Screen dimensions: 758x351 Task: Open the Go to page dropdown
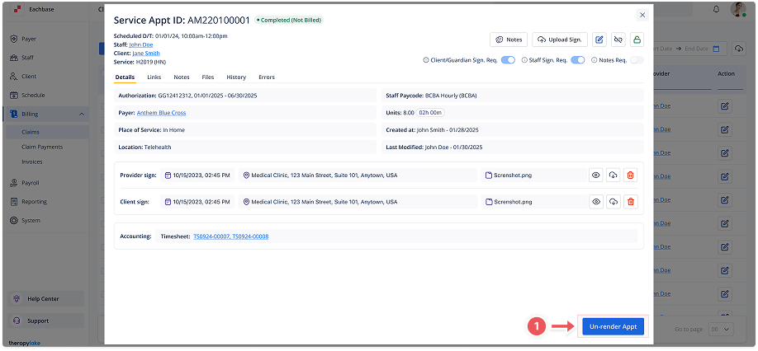[721, 330]
